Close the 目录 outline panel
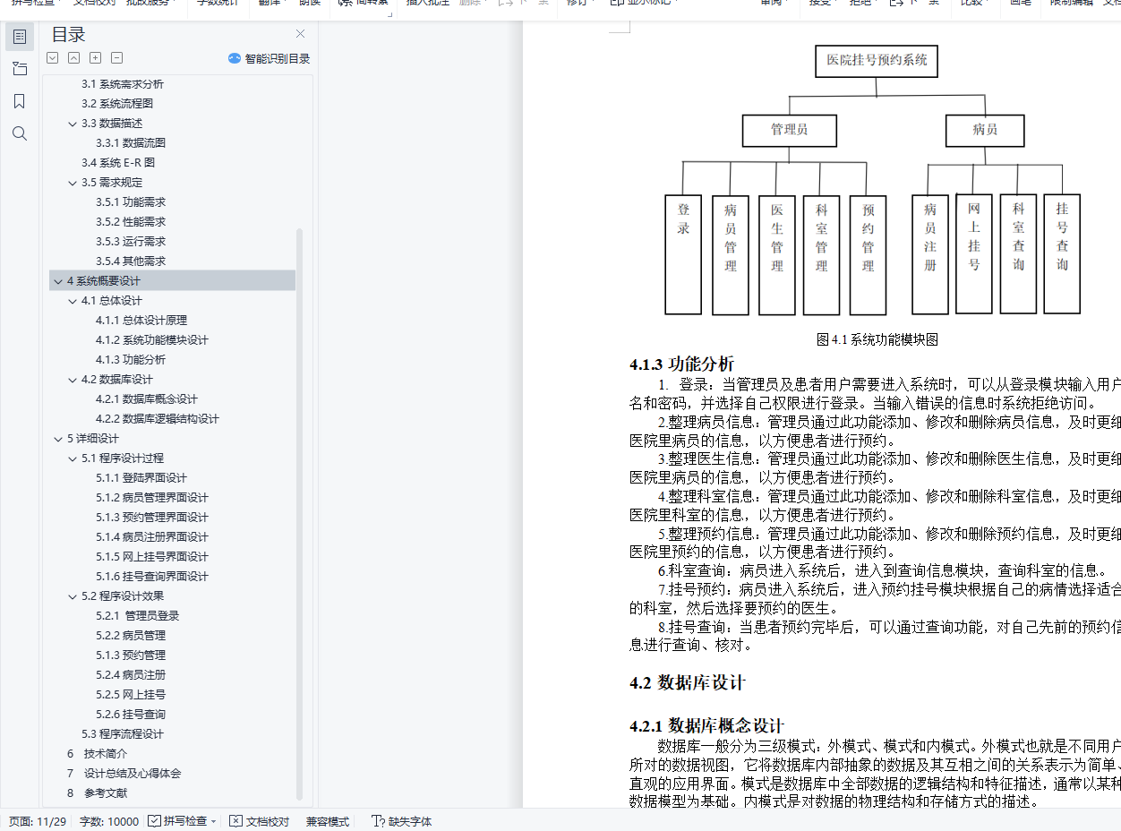Image resolution: width=1121 pixels, height=831 pixels. [x=300, y=34]
